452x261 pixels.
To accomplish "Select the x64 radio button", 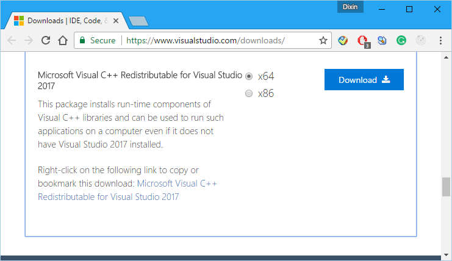I will click(x=249, y=76).
